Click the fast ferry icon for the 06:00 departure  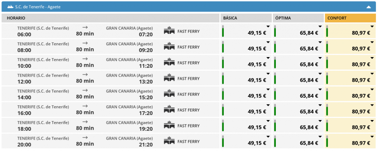(x=169, y=31)
